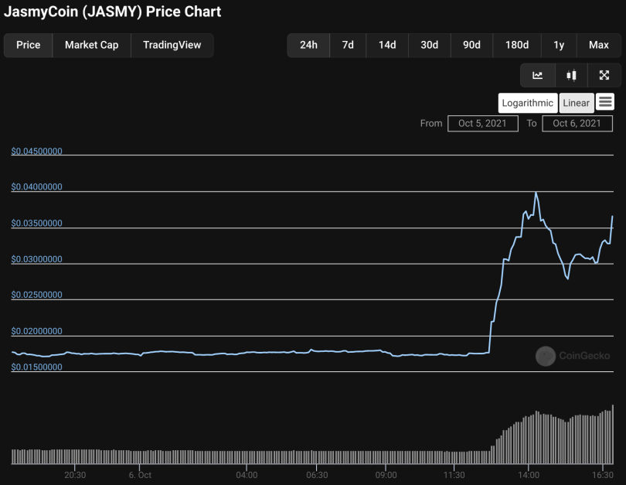Set time range to 30d
The image size is (626, 485).
coord(430,45)
